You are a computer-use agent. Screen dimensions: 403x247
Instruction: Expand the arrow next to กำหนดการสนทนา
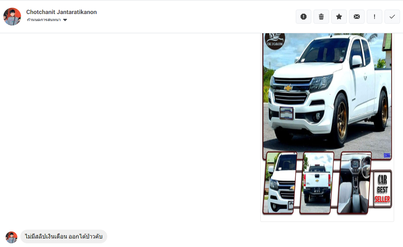pyautogui.click(x=65, y=20)
